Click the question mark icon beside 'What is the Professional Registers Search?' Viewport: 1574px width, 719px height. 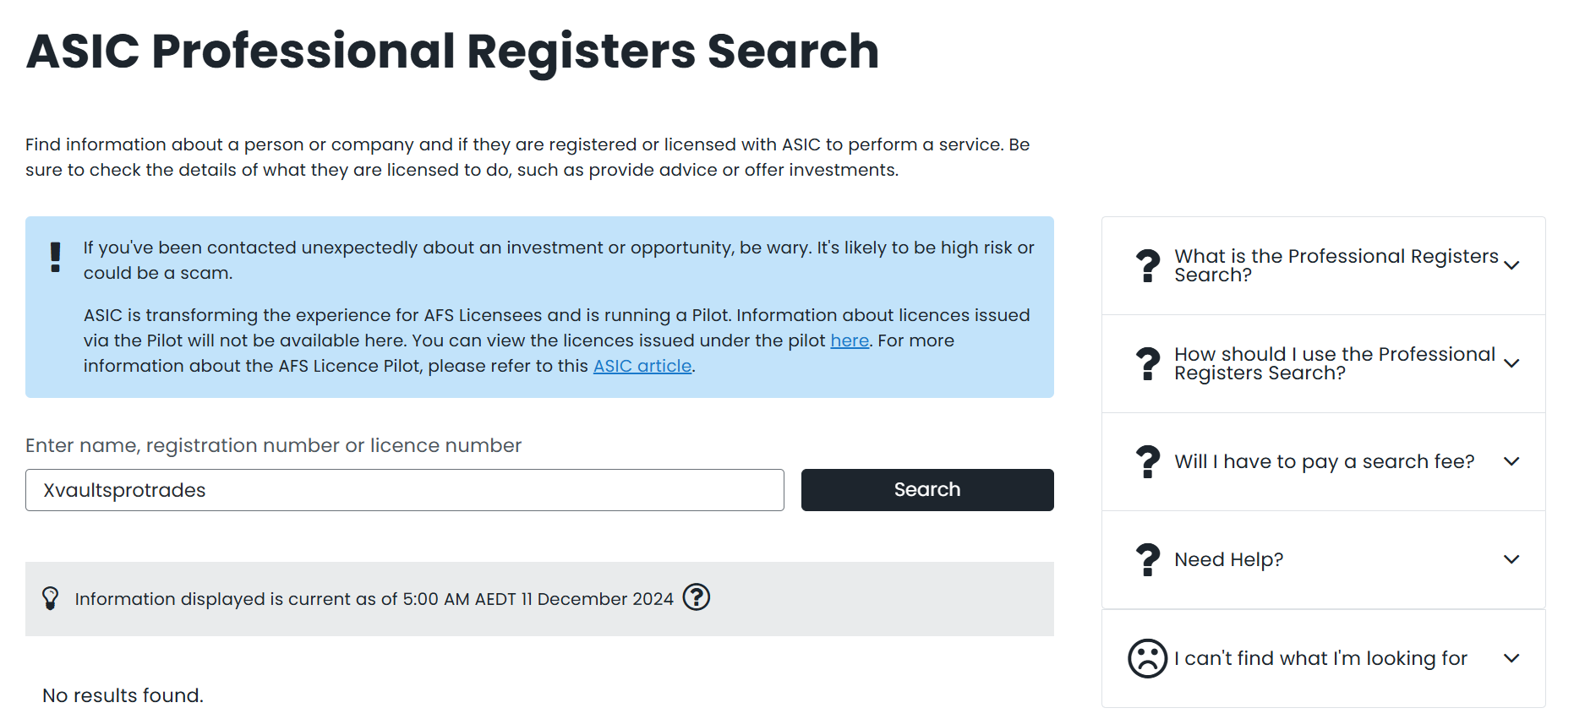(1148, 265)
